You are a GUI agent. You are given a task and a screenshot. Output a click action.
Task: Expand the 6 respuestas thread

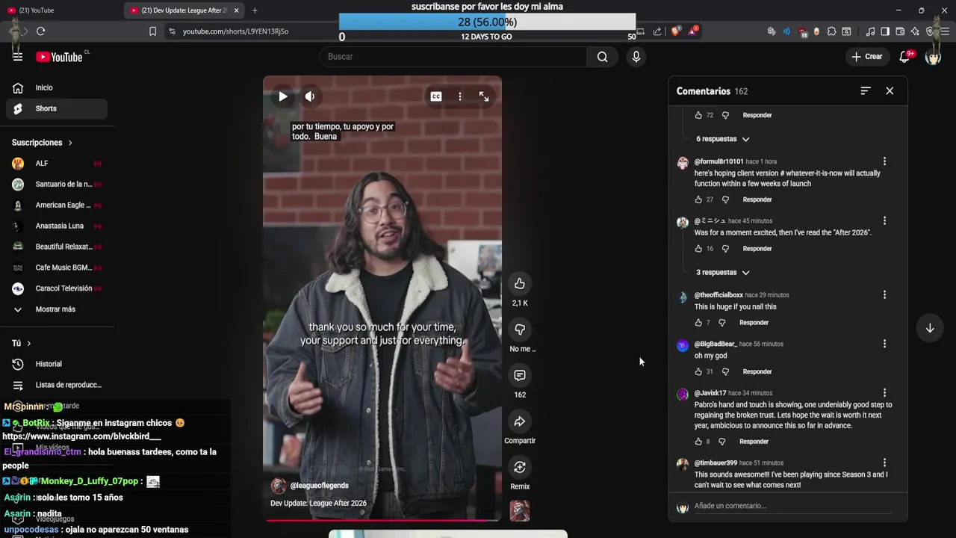(x=723, y=139)
